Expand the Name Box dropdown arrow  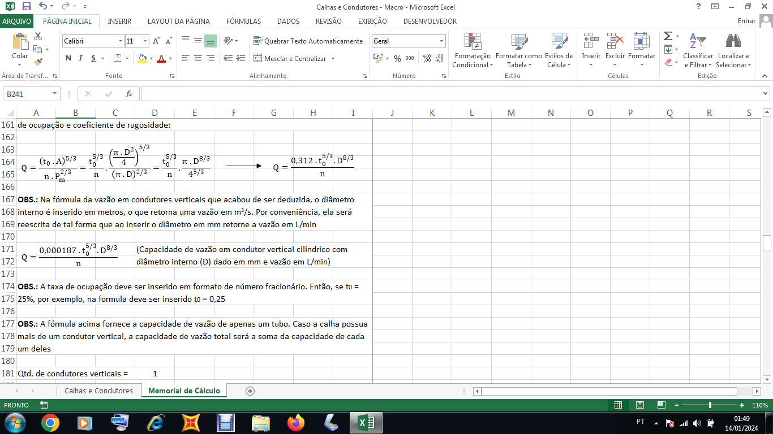55,94
